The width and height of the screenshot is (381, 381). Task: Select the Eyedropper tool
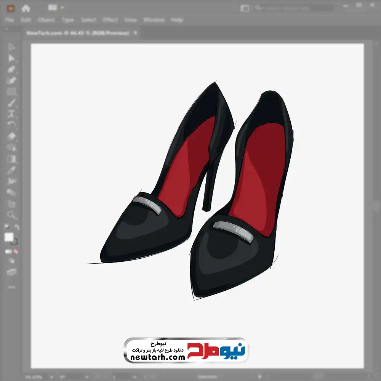click(x=11, y=170)
